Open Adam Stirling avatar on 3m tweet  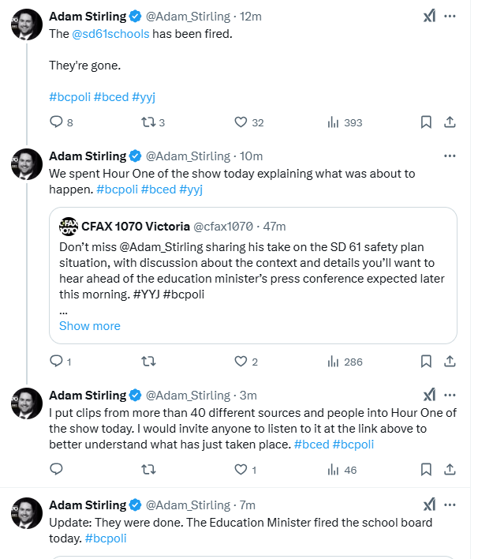coord(27,403)
